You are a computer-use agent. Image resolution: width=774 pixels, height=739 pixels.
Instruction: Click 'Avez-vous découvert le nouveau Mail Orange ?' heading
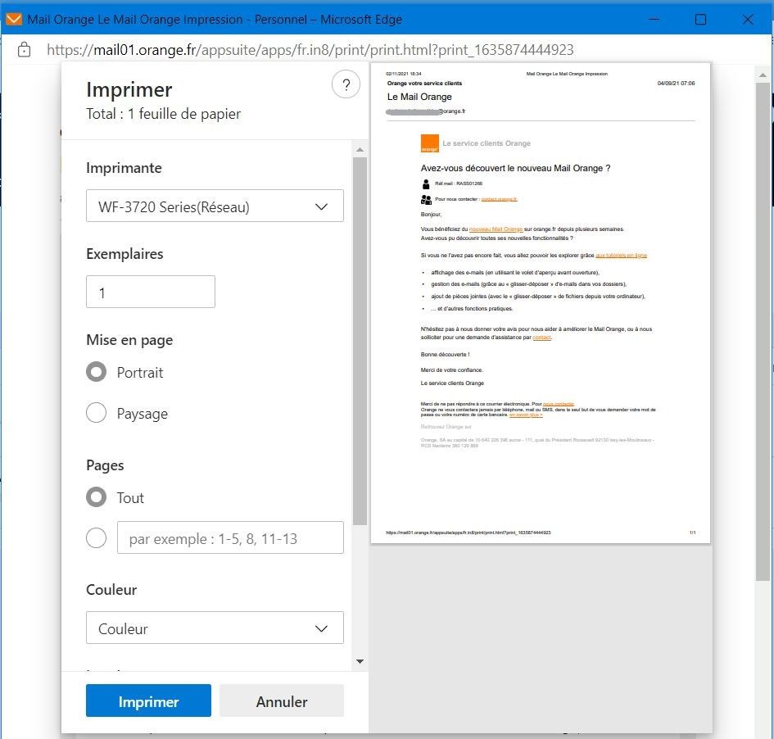coord(515,168)
